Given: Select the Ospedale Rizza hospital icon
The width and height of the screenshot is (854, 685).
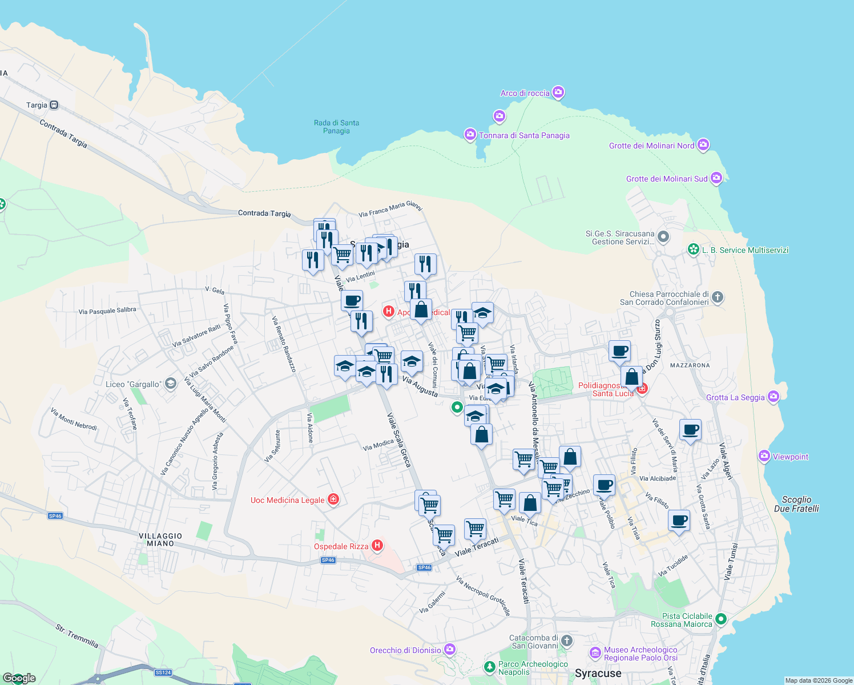Looking at the screenshot, I should coord(377,546).
